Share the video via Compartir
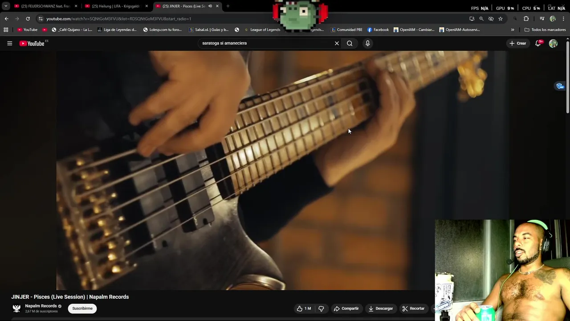570x321 pixels. pyautogui.click(x=346, y=309)
